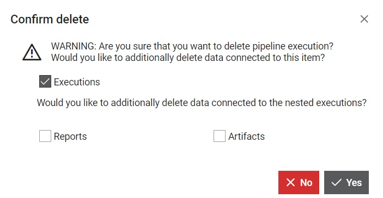Cancel deletion with the No button
The width and height of the screenshot is (383, 198).
[299, 182]
